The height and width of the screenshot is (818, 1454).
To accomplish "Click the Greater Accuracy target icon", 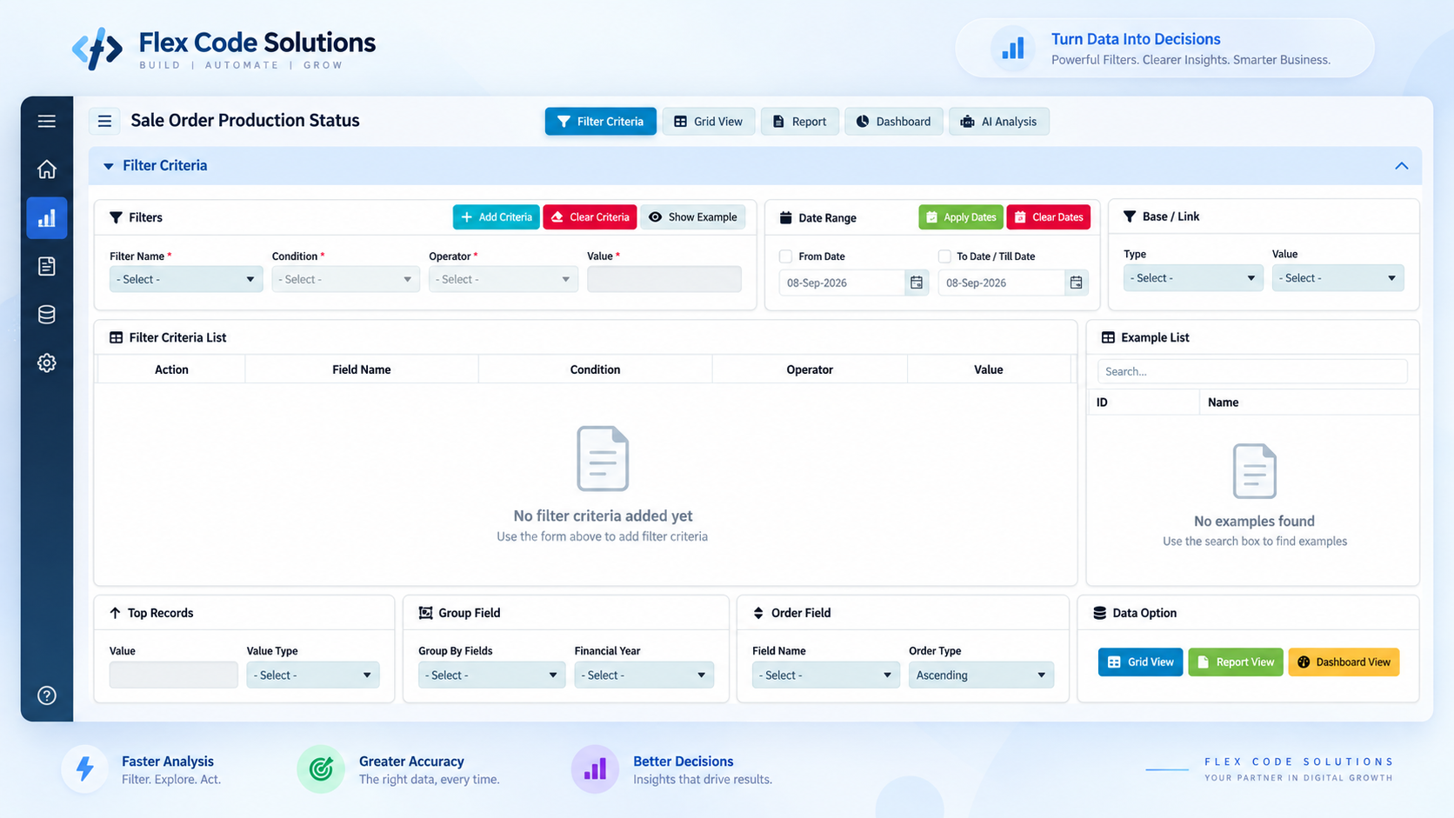I will tap(321, 769).
